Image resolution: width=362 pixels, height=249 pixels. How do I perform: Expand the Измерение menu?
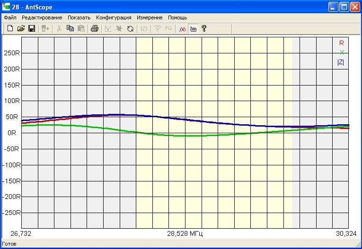150,17
